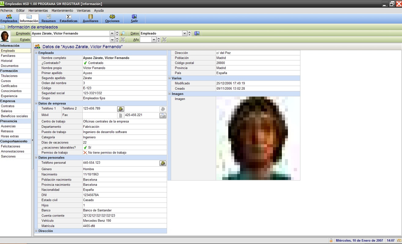Select Familiares in the sidebar

[16, 56]
